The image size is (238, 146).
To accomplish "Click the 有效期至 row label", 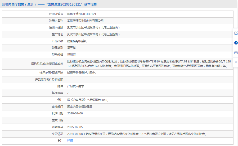I will click(x=57, y=127).
